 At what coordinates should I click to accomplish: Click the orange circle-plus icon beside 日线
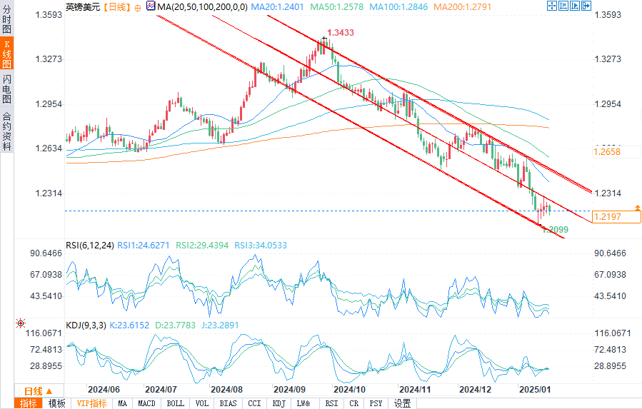(x=138, y=7)
